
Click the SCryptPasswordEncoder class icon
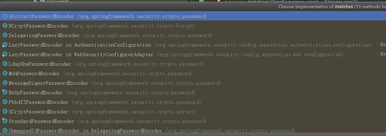click(x=5, y=112)
